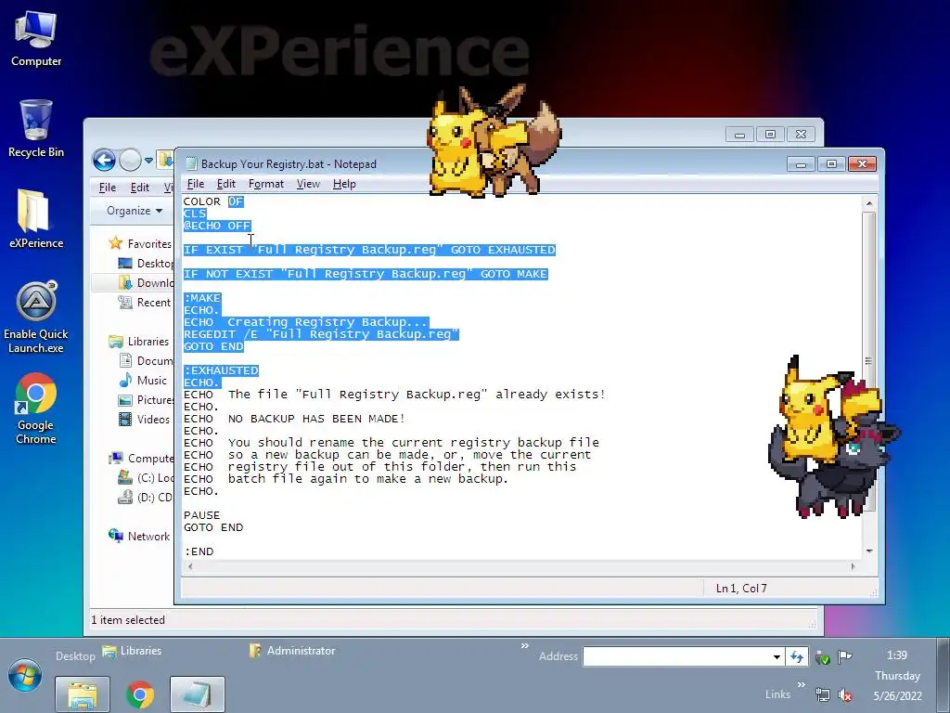Image resolution: width=950 pixels, height=713 pixels.
Task: Click 'NO BACKUP HAS BEEN MADE!' text line
Action: (x=316, y=419)
